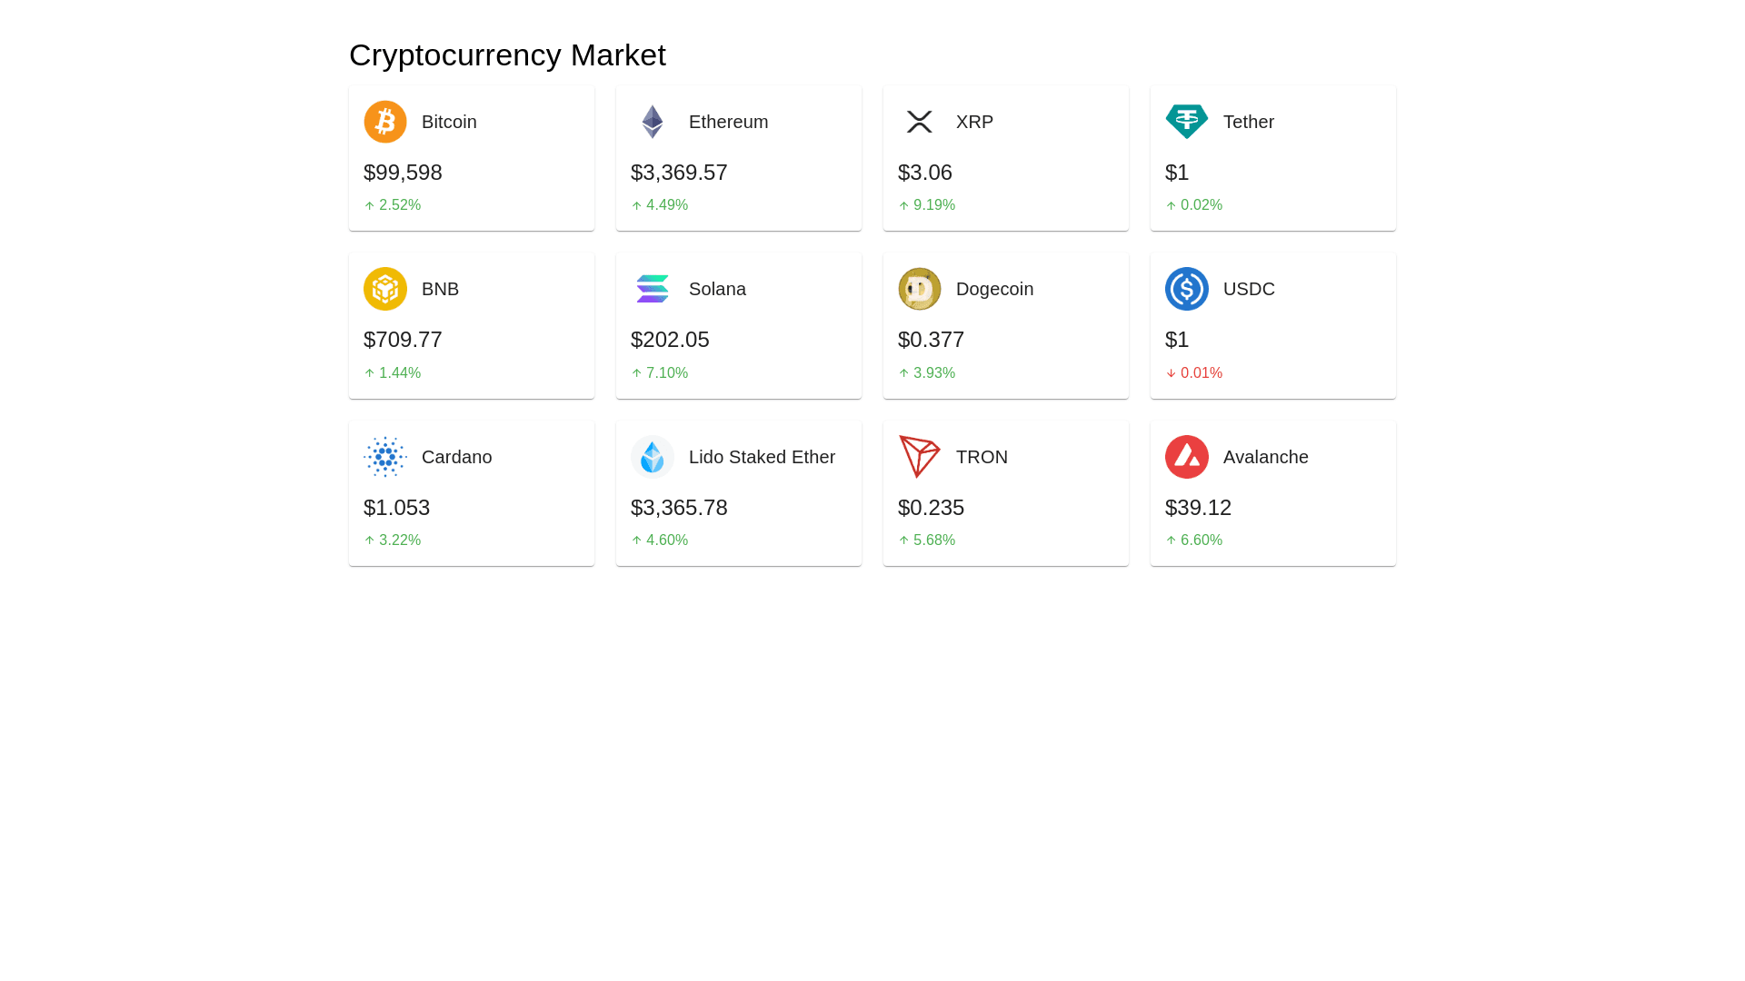
Task: Click the Lido Staked Ether droplet icon
Action: [652, 457]
